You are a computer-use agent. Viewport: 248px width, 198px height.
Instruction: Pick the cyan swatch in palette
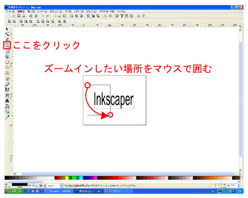click(x=81, y=178)
